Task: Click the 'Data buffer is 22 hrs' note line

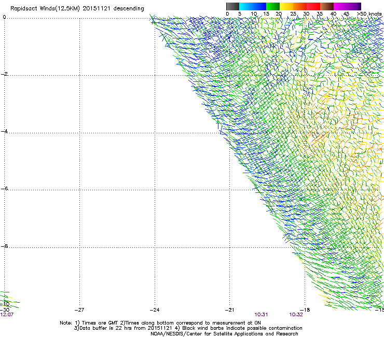Action: [188, 328]
